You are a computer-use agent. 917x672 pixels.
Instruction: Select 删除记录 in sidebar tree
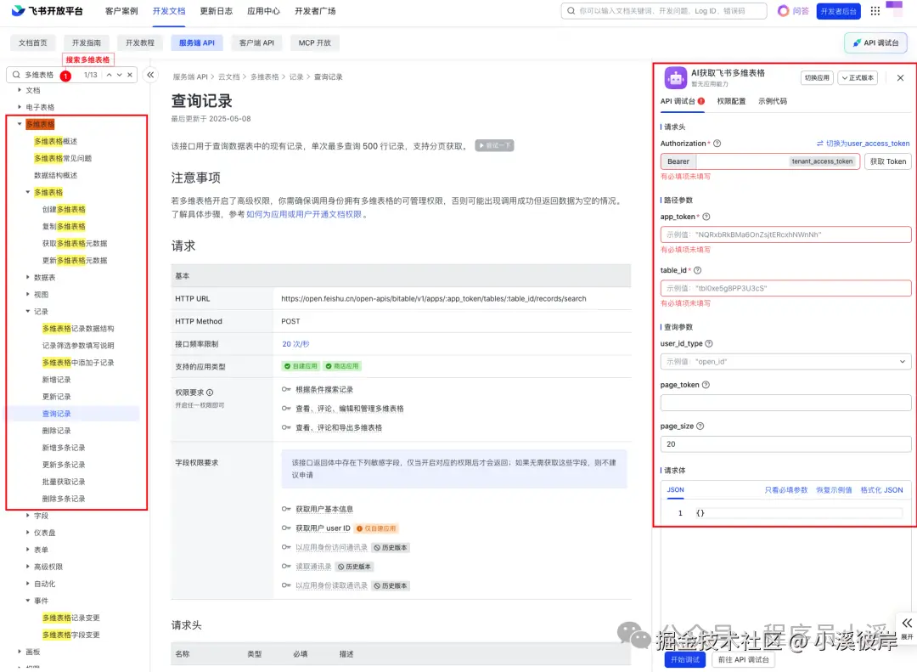pyautogui.click(x=56, y=431)
